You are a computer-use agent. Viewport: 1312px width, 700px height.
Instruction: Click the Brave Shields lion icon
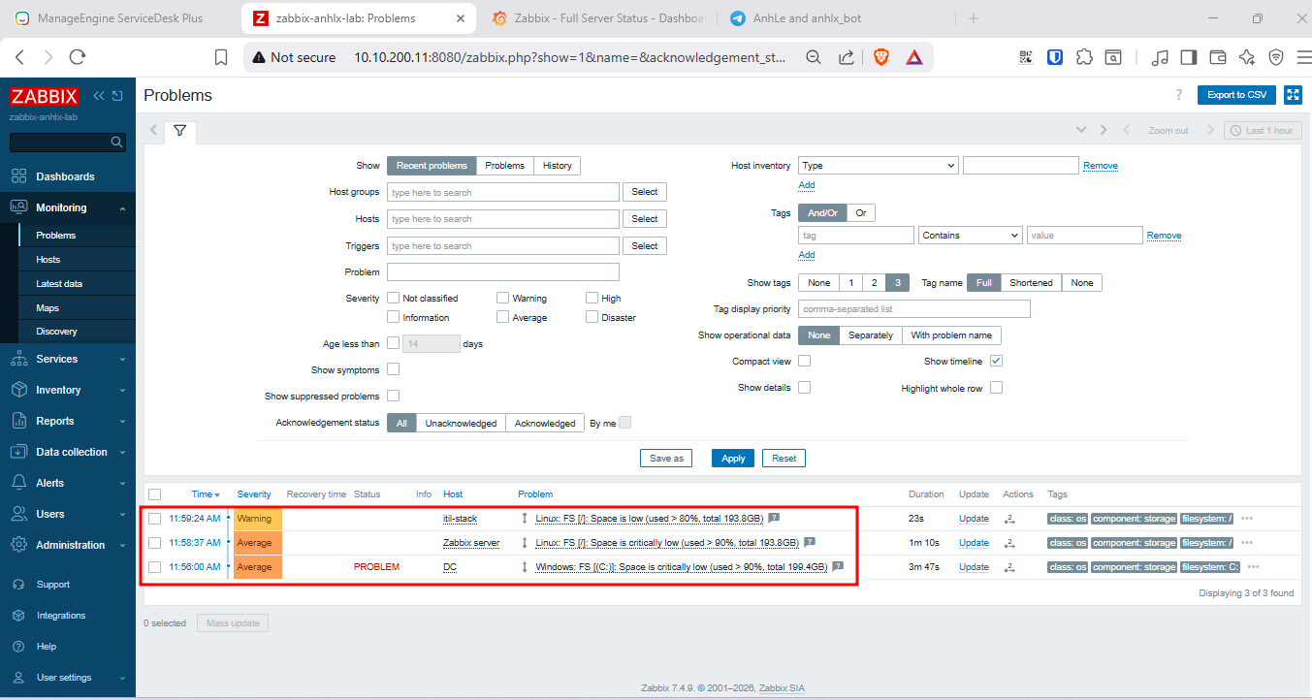pos(880,57)
